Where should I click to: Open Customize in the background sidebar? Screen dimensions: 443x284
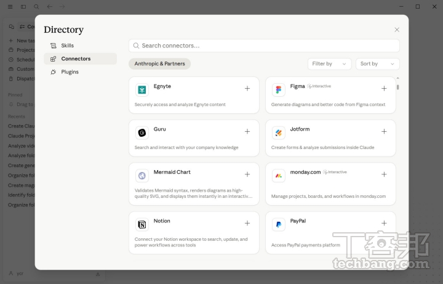point(21,69)
